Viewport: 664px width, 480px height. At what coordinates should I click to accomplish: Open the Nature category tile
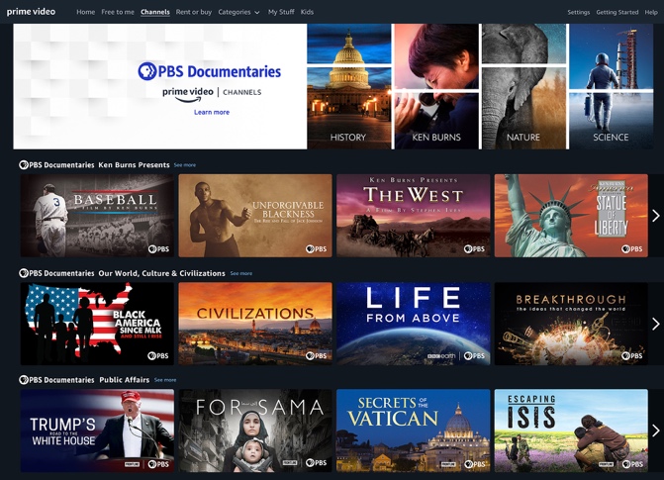523,86
